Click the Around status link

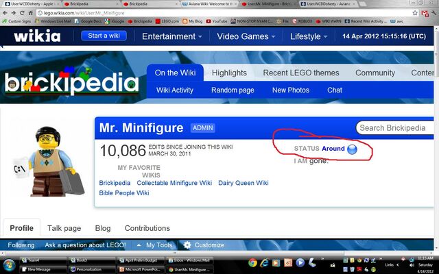pos(333,149)
